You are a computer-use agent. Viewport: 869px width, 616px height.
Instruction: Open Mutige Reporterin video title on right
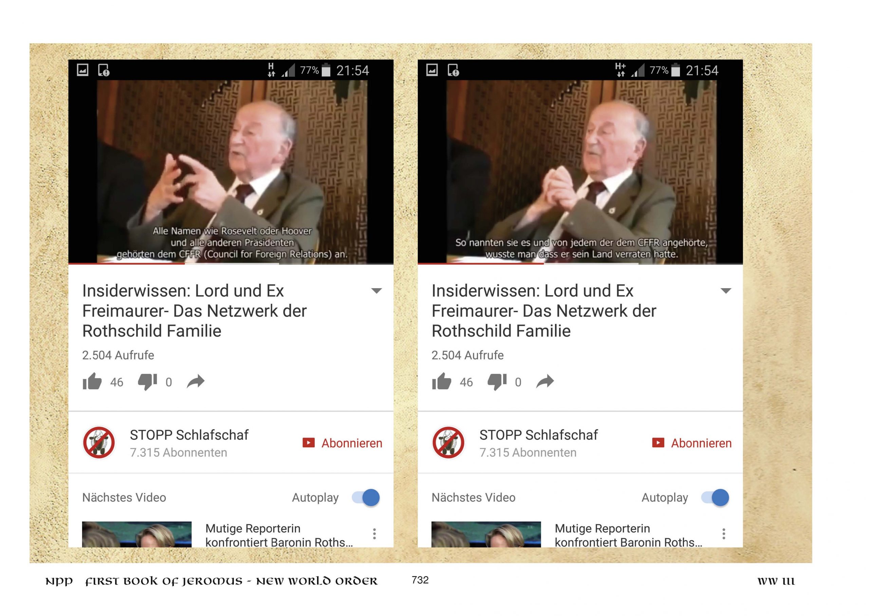point(629,535)
